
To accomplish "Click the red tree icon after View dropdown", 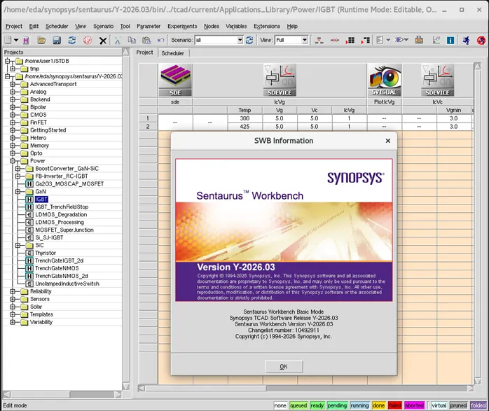I will click(x=319, y=40).
